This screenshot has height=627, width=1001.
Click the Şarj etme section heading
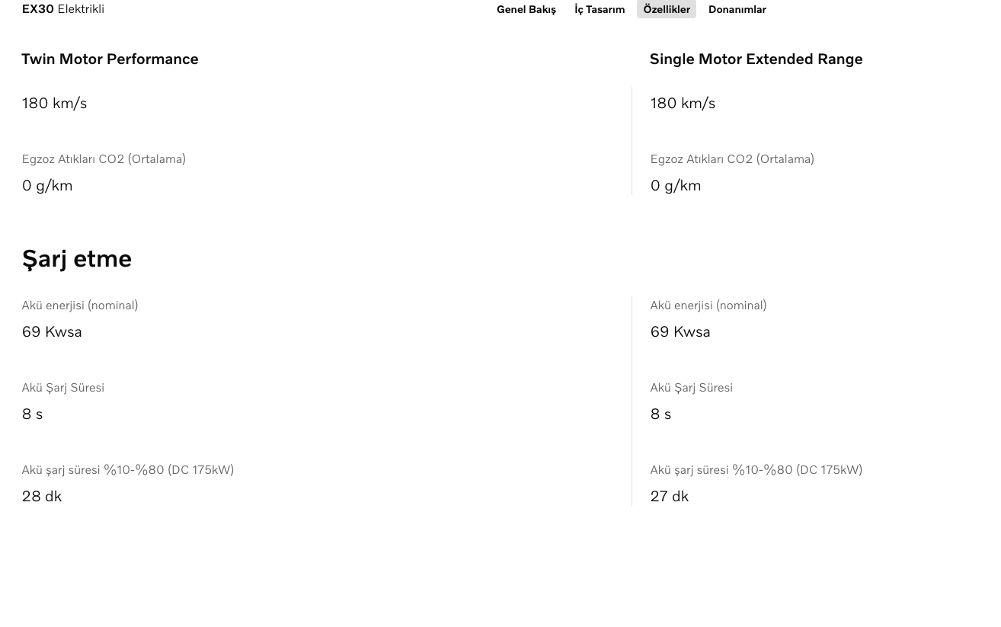[77, 258]
